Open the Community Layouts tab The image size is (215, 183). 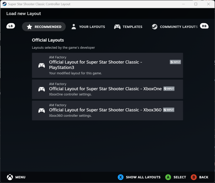click(x=175, y=27)
